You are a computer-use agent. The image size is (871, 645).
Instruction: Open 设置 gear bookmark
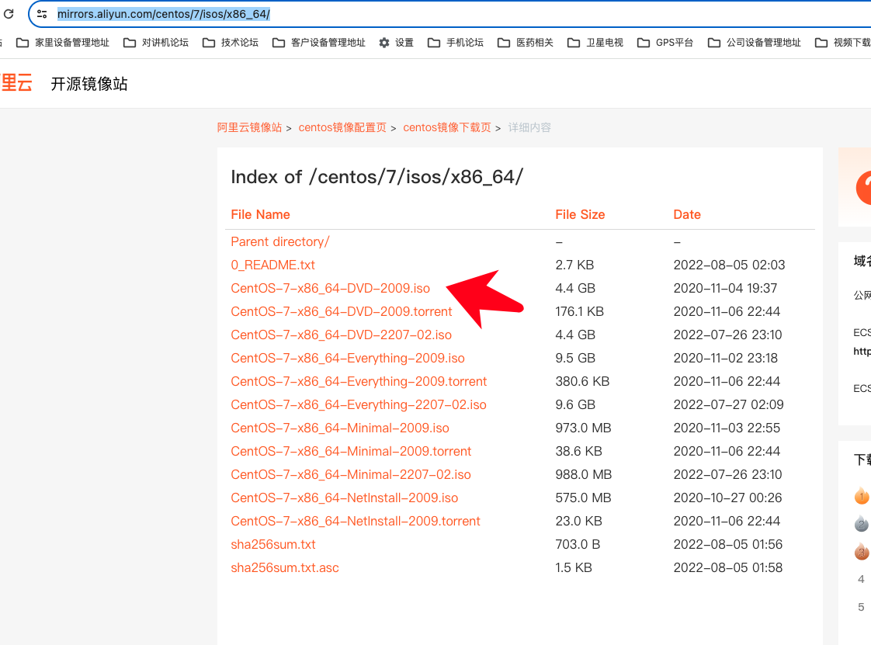point(396,43)
